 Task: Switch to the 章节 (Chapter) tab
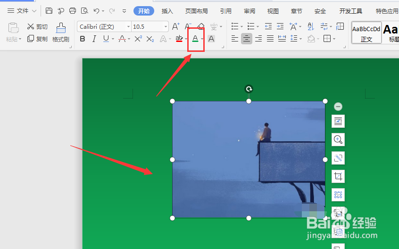point(297,11)
